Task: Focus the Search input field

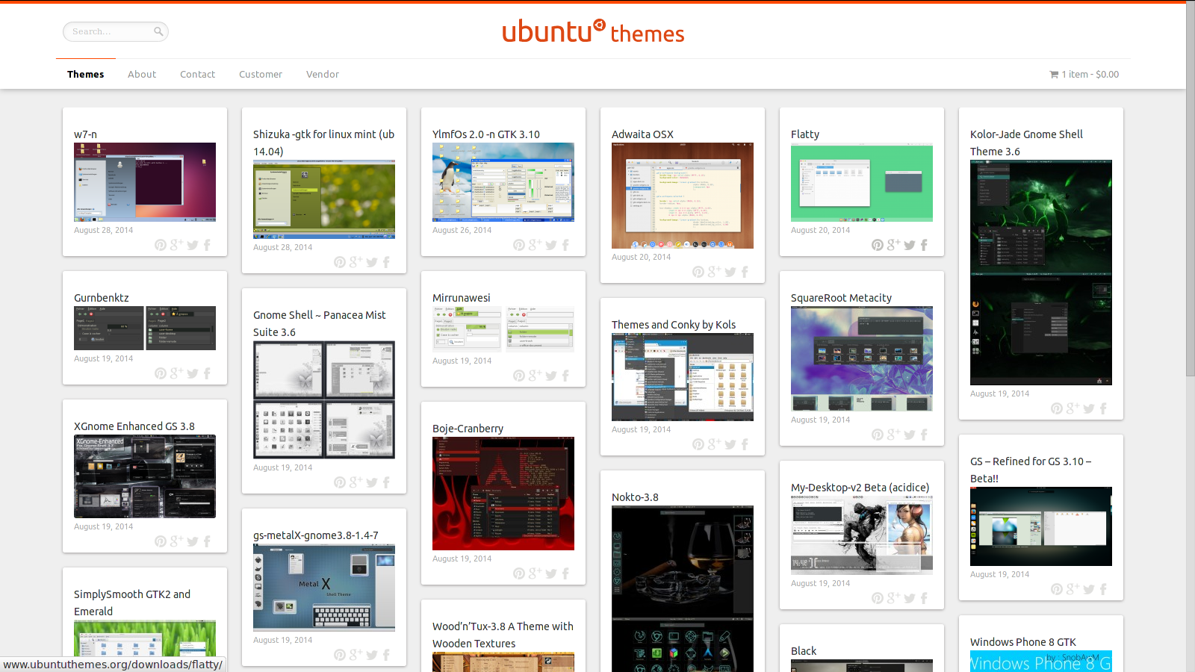Action: tap(116, 31)
